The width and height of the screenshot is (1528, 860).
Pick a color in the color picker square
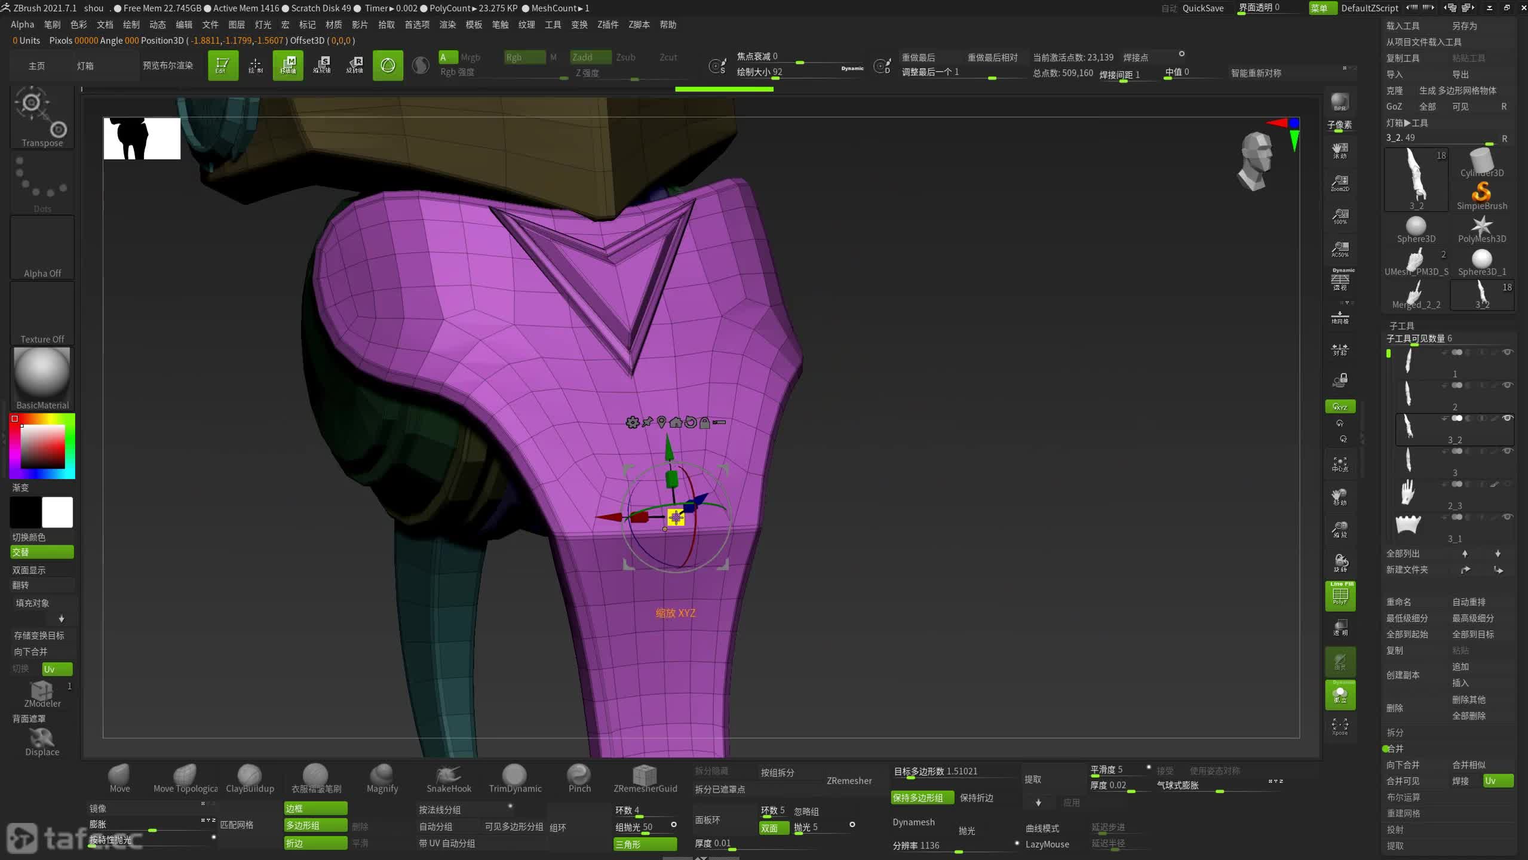tap(42, 446)
